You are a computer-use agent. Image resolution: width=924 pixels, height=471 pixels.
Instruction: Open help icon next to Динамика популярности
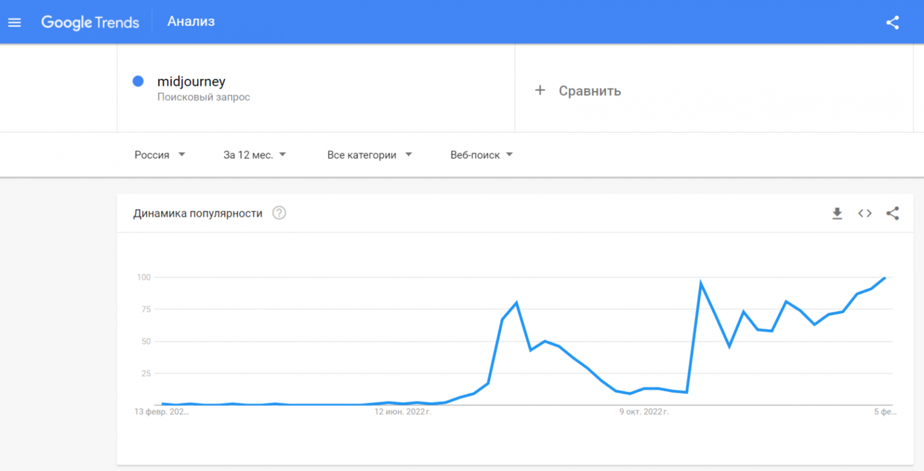[279, 213]
